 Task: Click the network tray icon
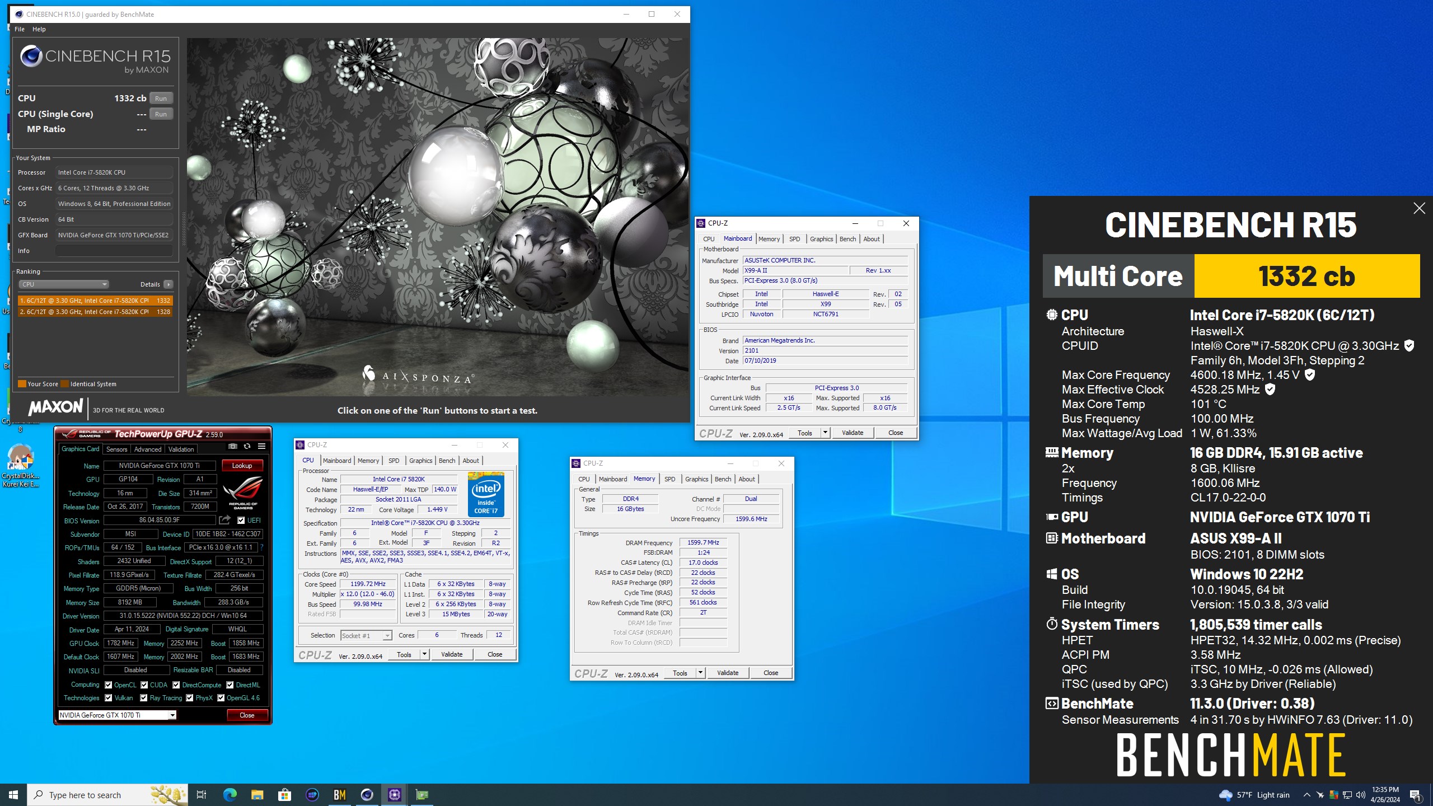(1347, 795)
